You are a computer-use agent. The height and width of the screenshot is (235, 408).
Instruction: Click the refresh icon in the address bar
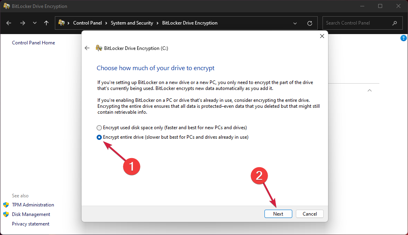pos(310,23)
